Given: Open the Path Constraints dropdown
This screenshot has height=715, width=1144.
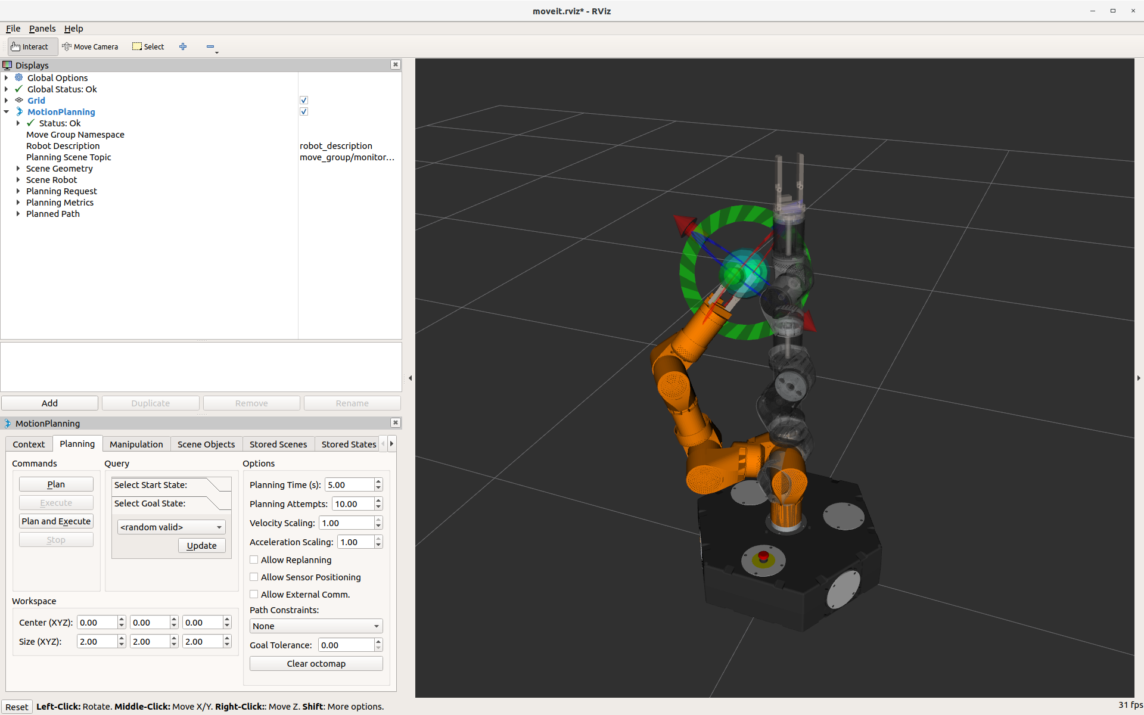Looking at the screenshot, I should pyautogui.click(x=316, y=626).
